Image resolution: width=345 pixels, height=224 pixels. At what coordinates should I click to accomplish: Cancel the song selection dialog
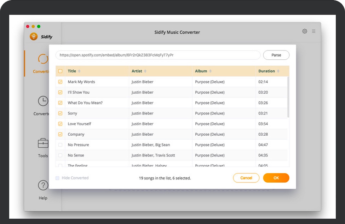[246, 178]
